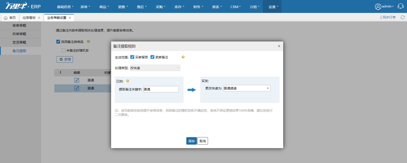Open the 处理类型 dropdown
The height and width of the screenshot is (163, 407).
155,68
